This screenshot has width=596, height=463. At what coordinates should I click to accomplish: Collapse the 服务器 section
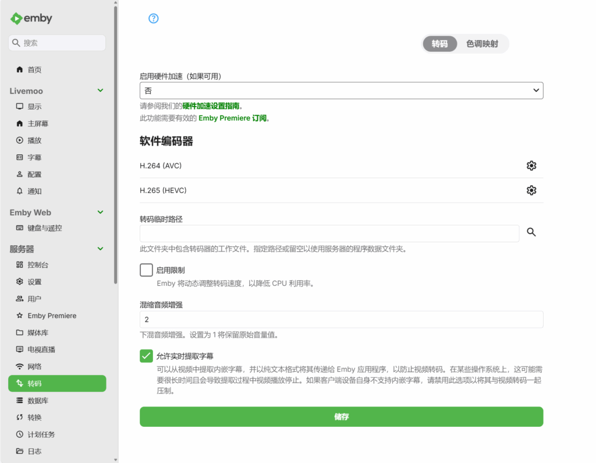100,249
